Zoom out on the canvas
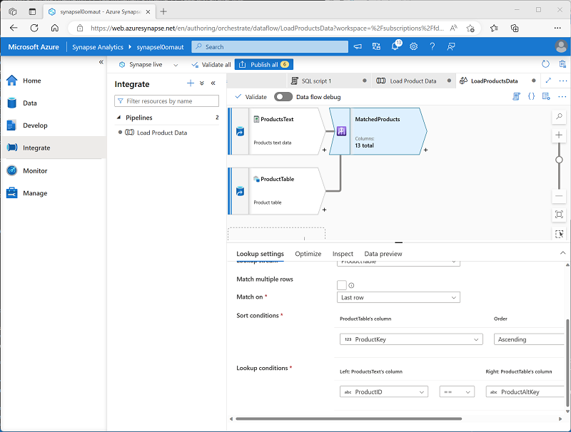This screenshot has width=571, height=432. (559, 196)
